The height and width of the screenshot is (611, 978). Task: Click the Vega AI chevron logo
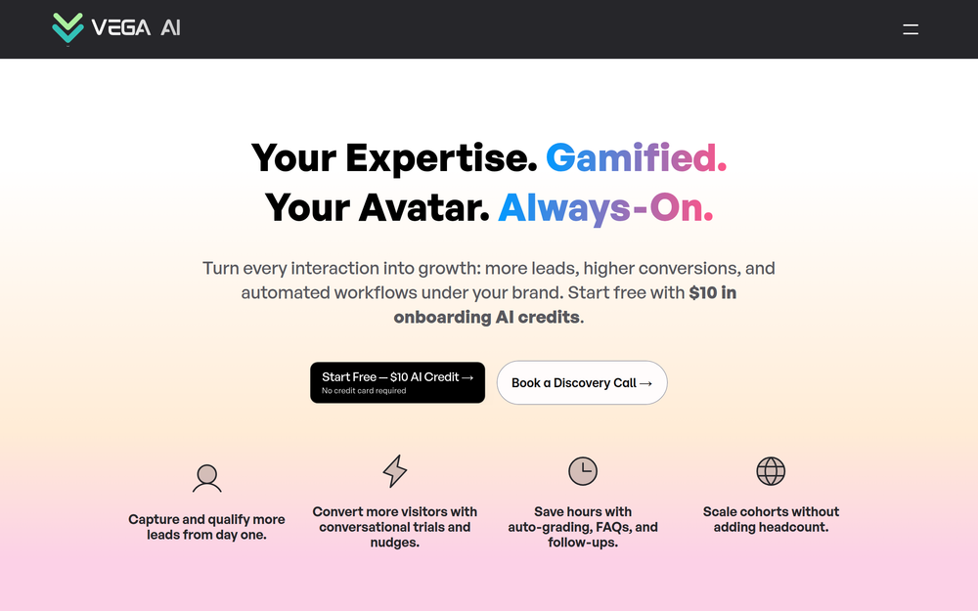coord(68,28)
